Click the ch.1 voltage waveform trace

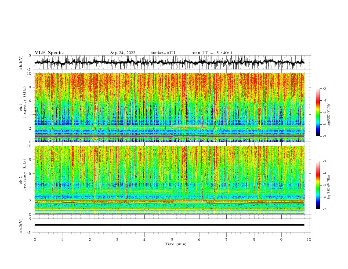point(169,62)
